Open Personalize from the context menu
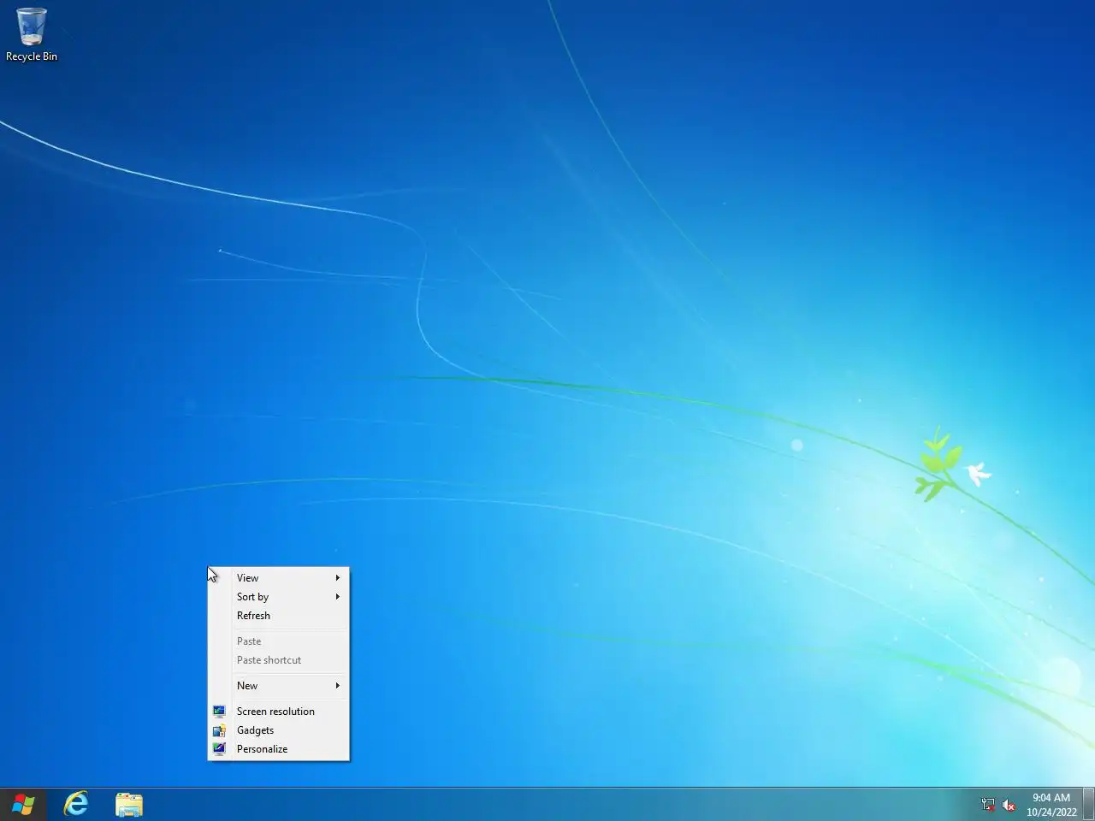Image resolution: width=1095 pixels, height=821 pixels. 279,749
